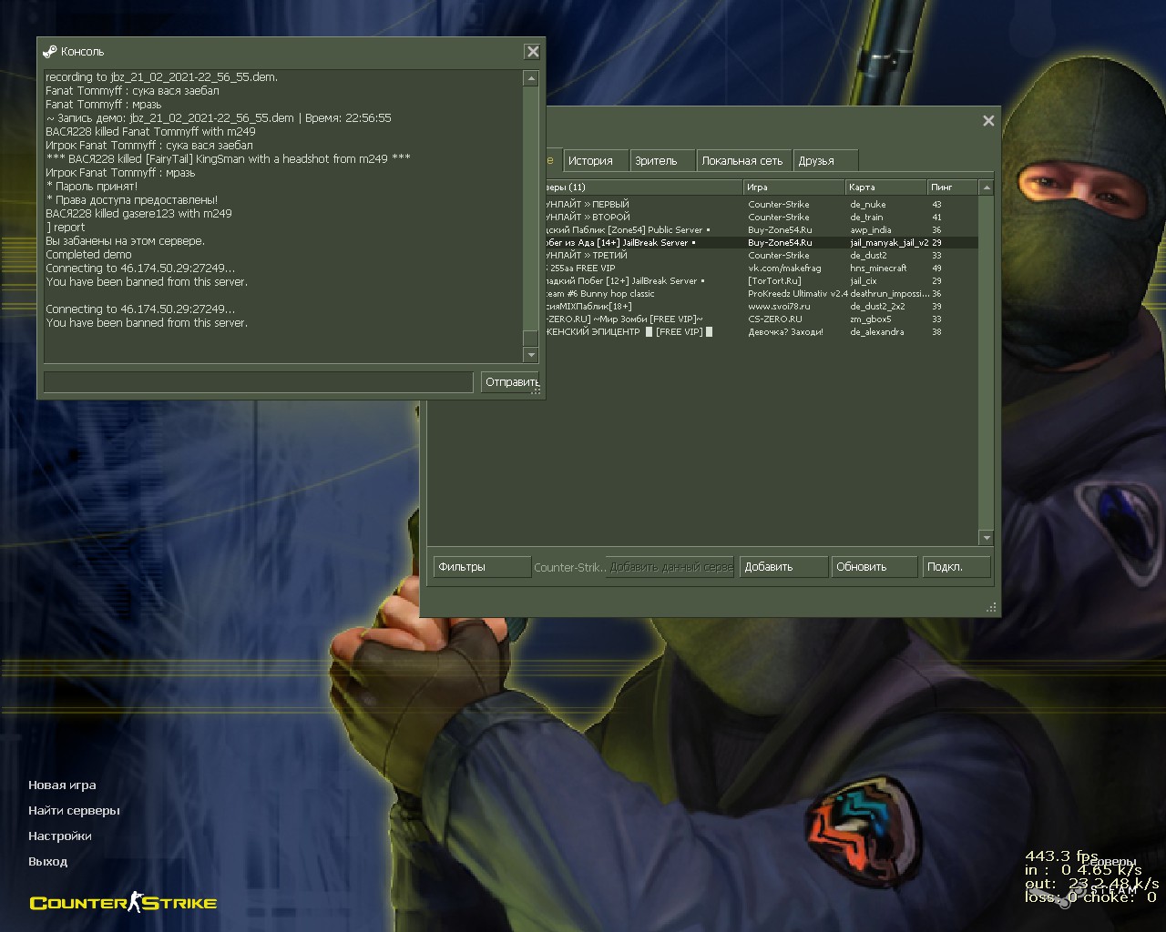Send the console command with Отправить
The height and width of the screenshot is (932, 1166).
pyautogui.click(x=510, y=382)
